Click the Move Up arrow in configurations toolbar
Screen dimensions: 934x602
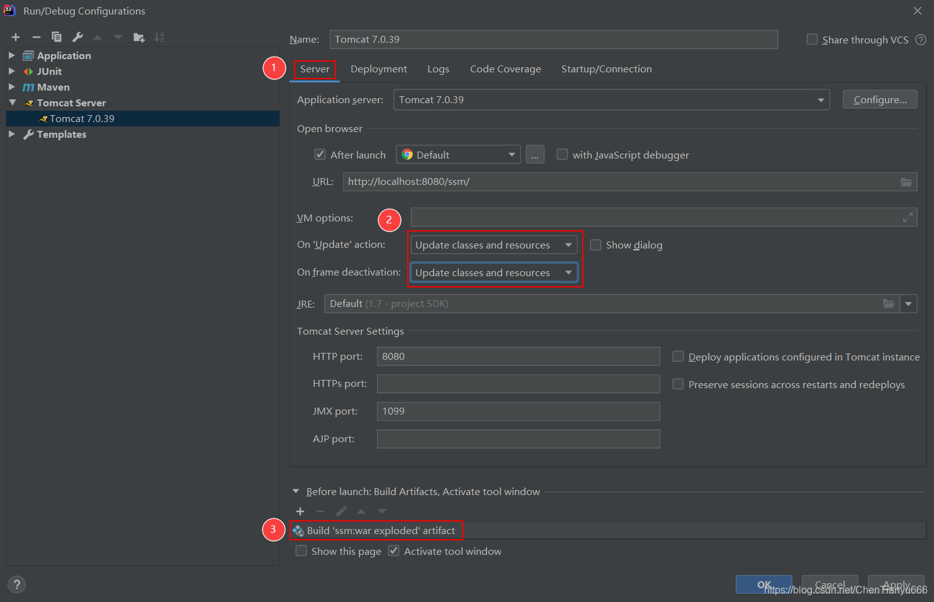[98, 37]
